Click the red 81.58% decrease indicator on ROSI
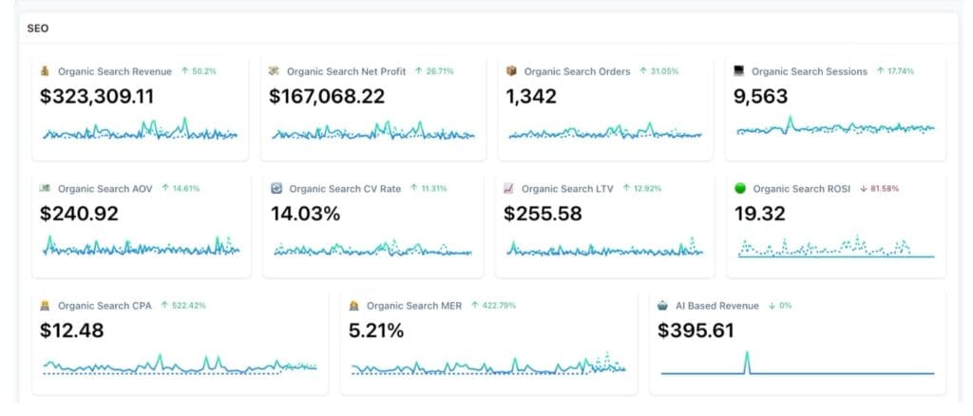 [x=878, y=189]
